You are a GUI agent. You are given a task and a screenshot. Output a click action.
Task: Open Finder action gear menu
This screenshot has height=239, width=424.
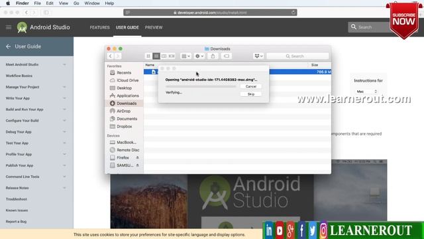(x=199, y=56)
